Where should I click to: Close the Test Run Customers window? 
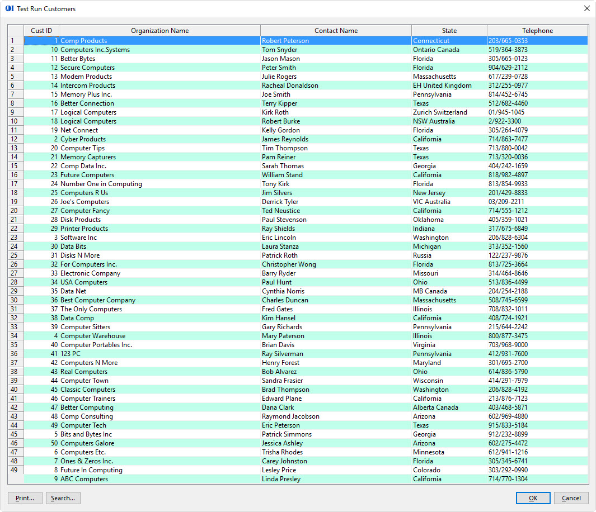[587, 8]
